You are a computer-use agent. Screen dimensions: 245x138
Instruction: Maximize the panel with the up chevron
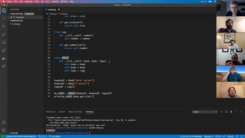tap(236, 112)
